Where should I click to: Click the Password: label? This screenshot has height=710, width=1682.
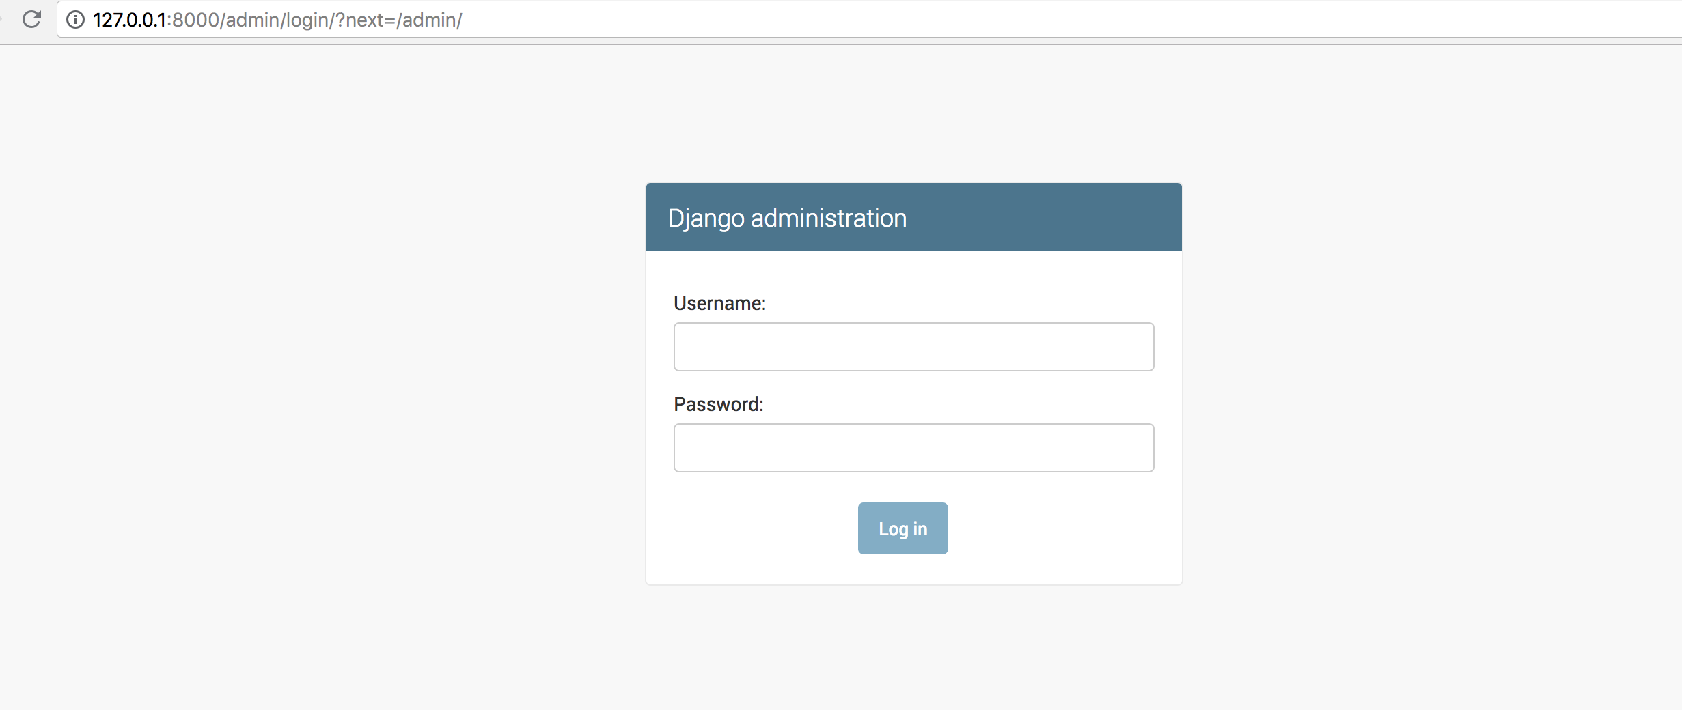coord(718,404)
